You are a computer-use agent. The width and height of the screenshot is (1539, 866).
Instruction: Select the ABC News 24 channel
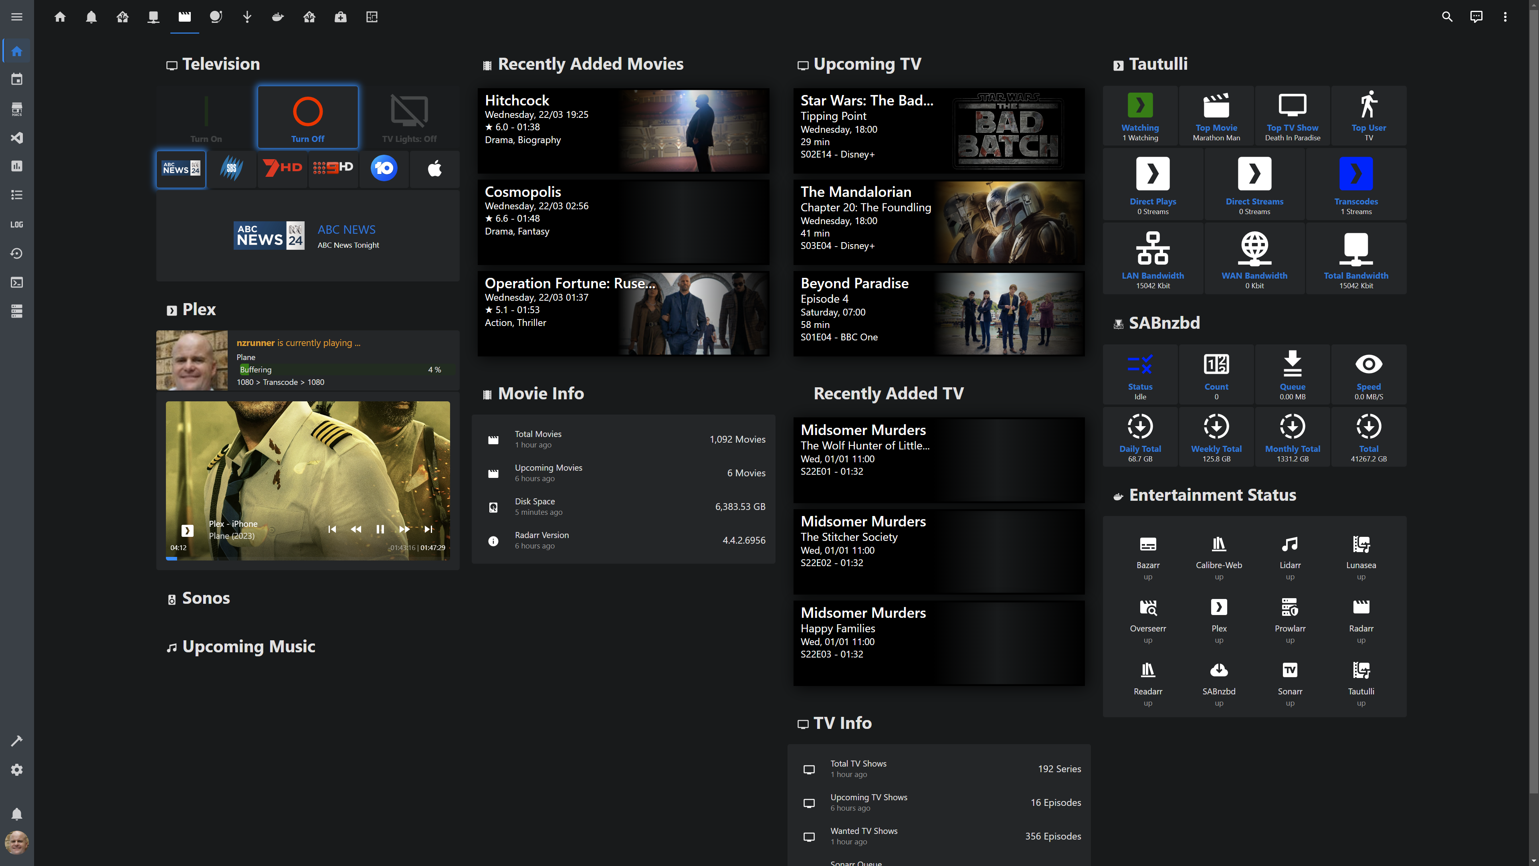tap(181, 169)
